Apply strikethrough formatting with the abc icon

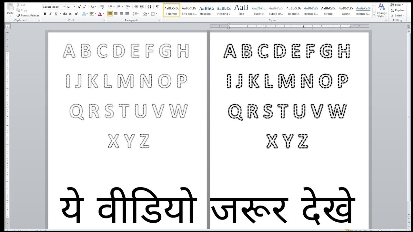[x=65, y=14]
